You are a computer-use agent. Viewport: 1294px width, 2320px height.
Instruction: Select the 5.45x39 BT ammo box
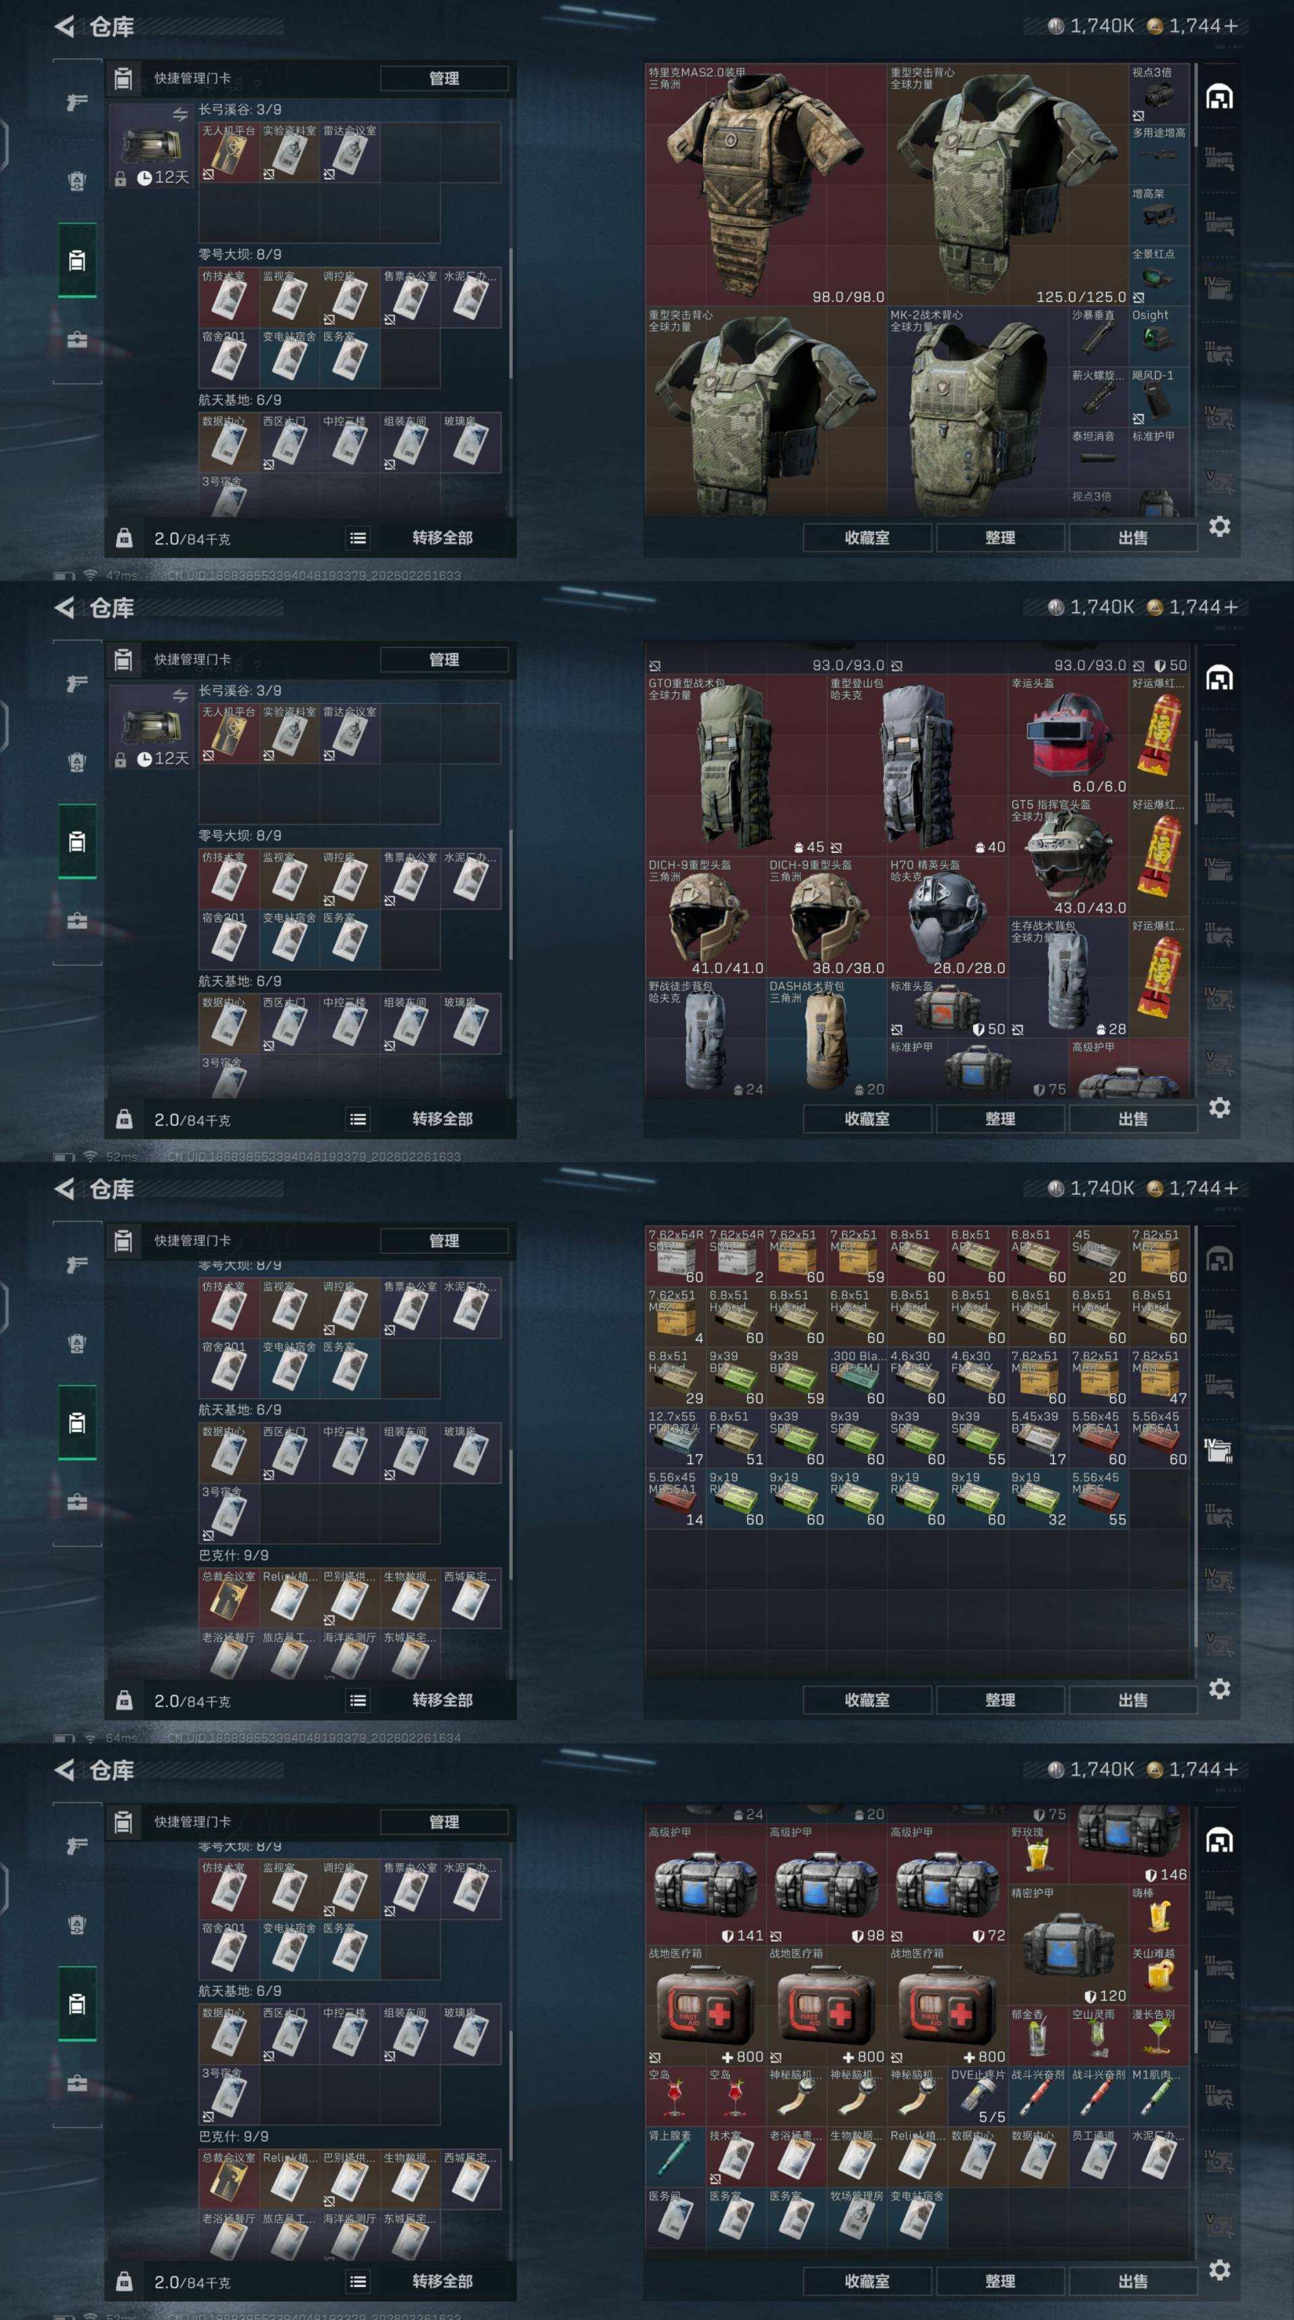tap(1039, 1438)
